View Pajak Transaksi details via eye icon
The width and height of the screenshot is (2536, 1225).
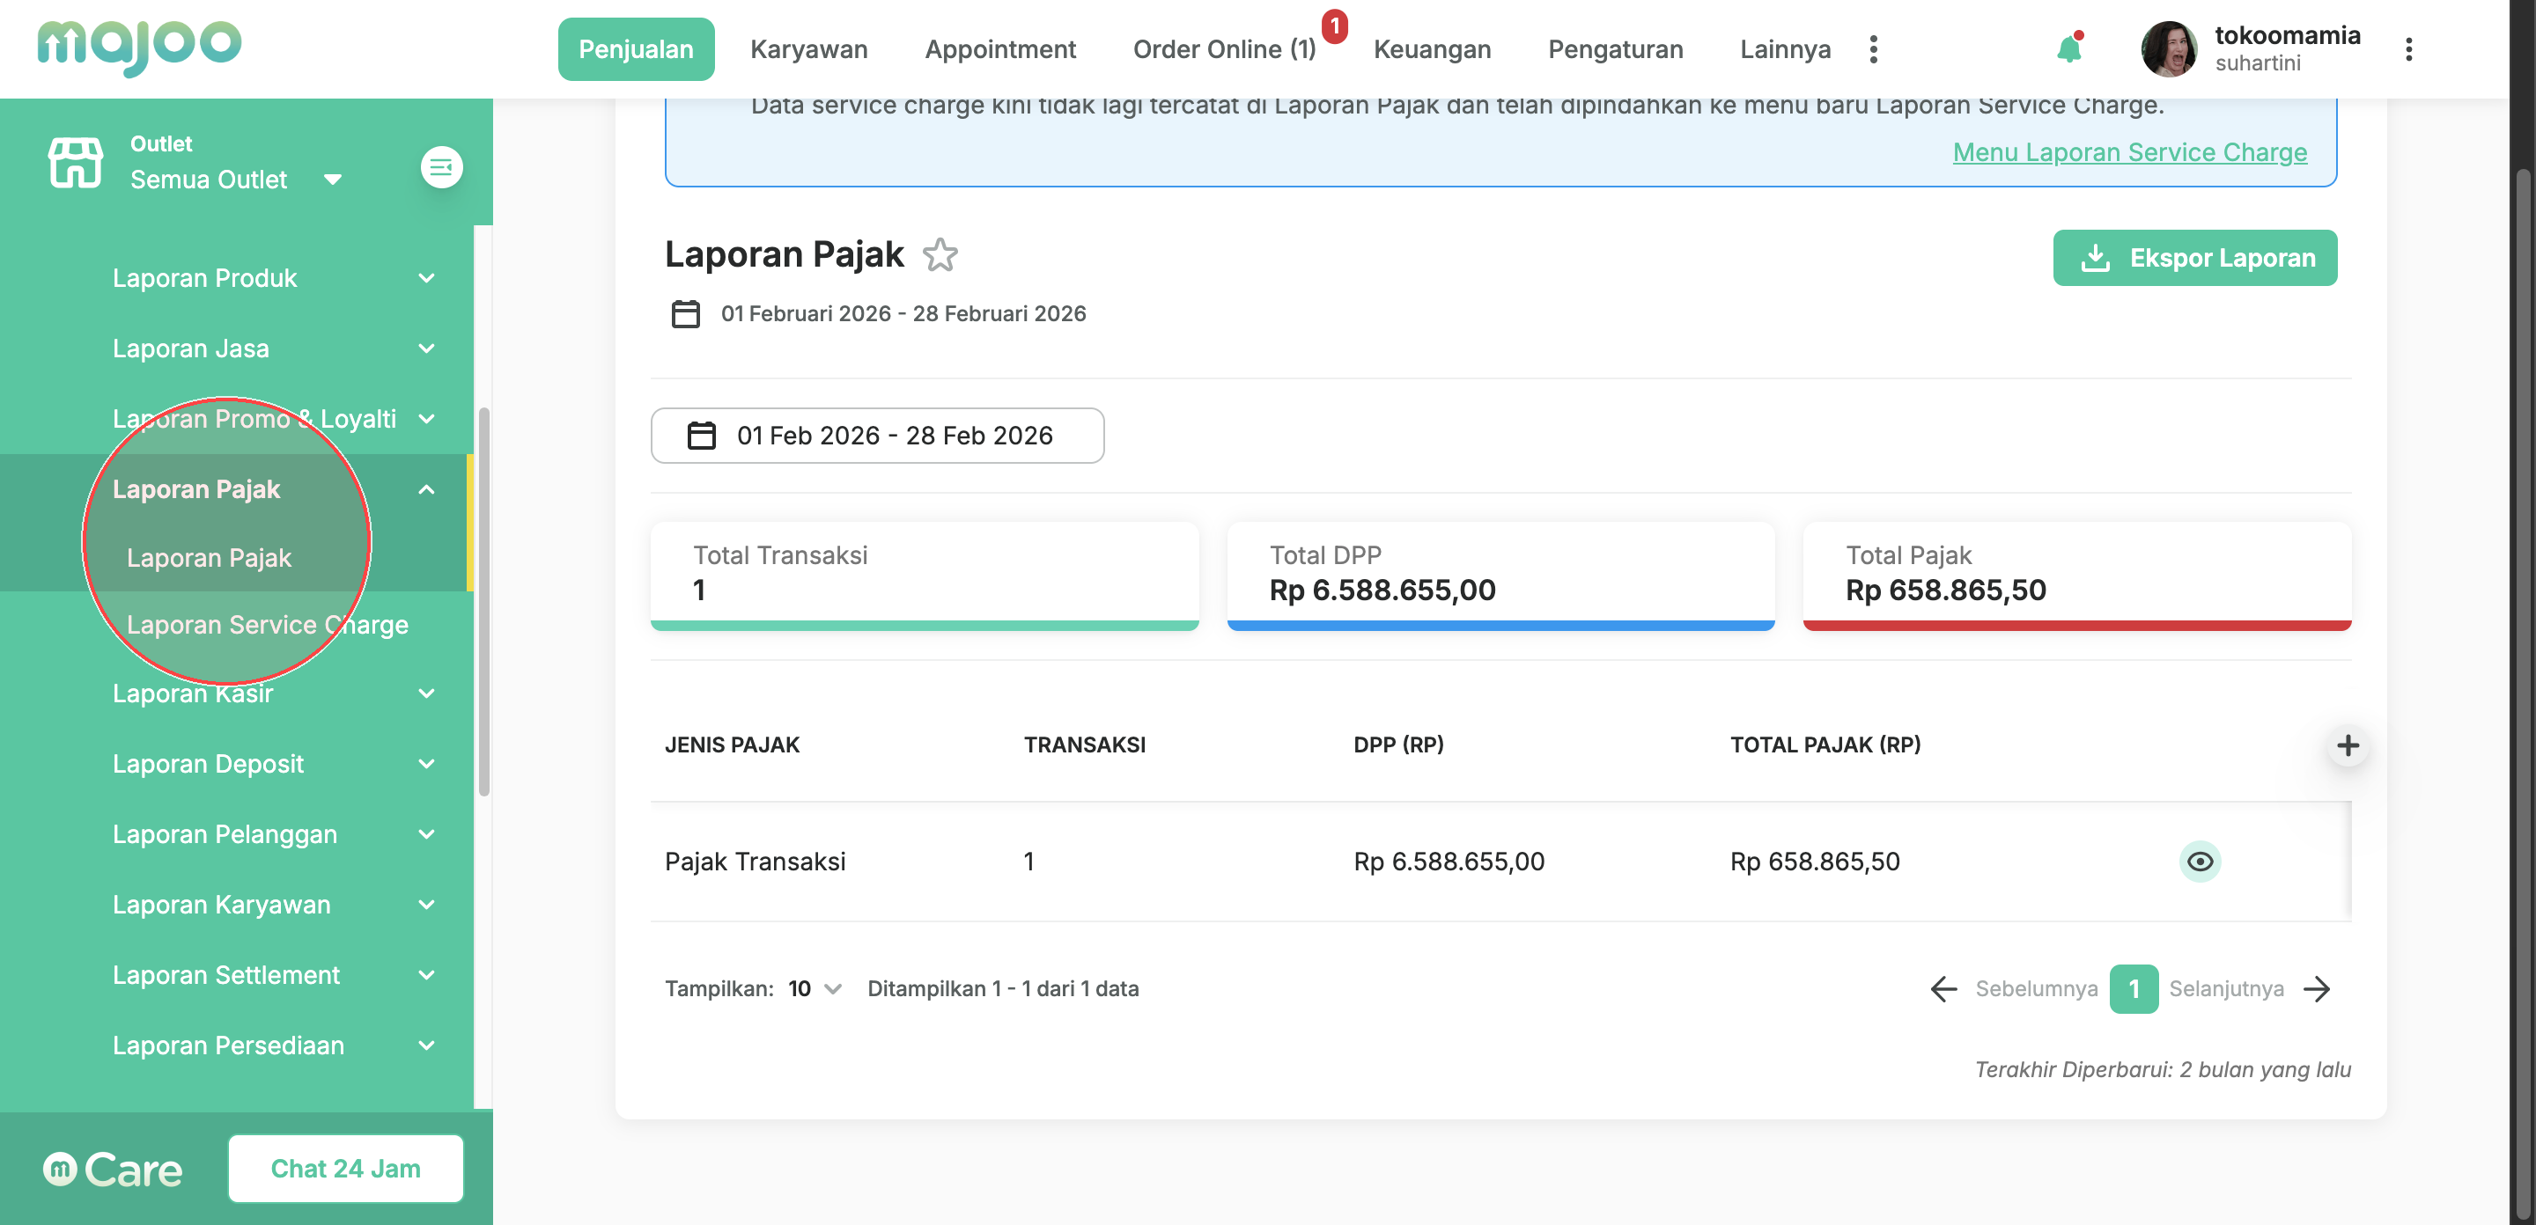tap(2200, 861)
